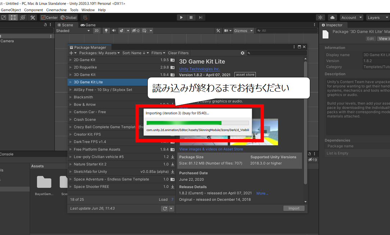
Task: Toggle Global handle rotation button
Action: coord(68,18)
